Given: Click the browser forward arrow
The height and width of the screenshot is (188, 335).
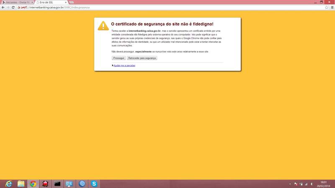Looking at the screenshot, I should point(8,8).
